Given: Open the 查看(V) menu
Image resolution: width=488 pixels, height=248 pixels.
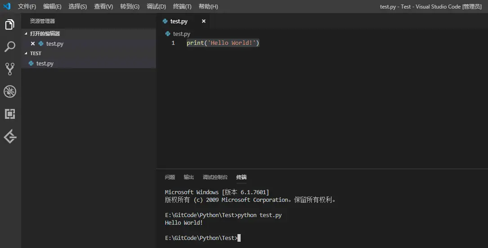Looking at the screenshot, I should pyautogui.click(x=103, y=7).
